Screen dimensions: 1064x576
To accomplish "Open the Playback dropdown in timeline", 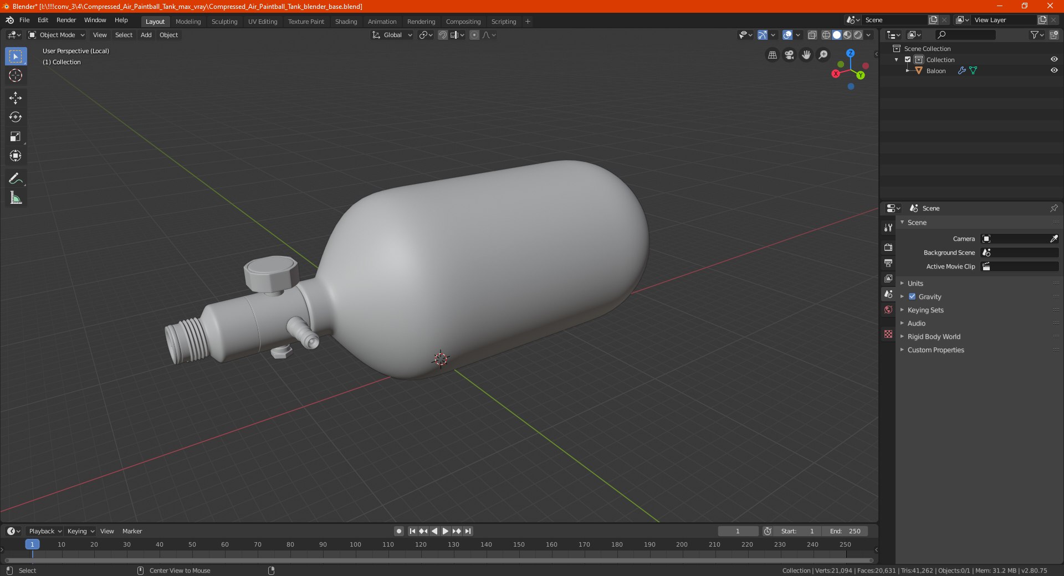I will [45, 531].
